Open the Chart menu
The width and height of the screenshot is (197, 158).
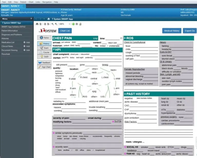31,2
